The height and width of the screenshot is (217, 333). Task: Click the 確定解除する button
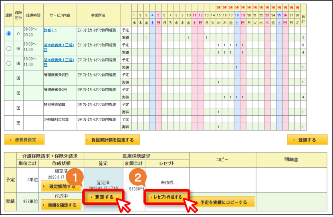pos(61,186)
